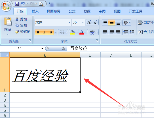This screenshot has width=154, height=118.
Task: Align text right
Action: coord(118,32)
